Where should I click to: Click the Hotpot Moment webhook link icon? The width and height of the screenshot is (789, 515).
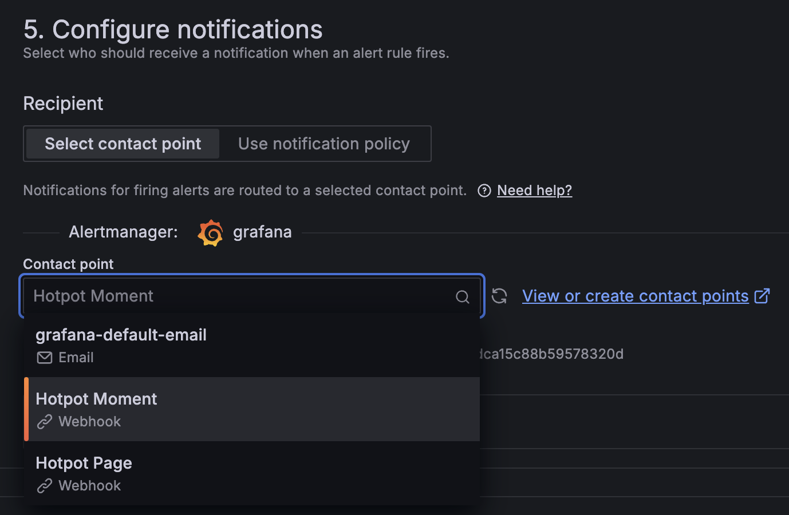(45, 422)
